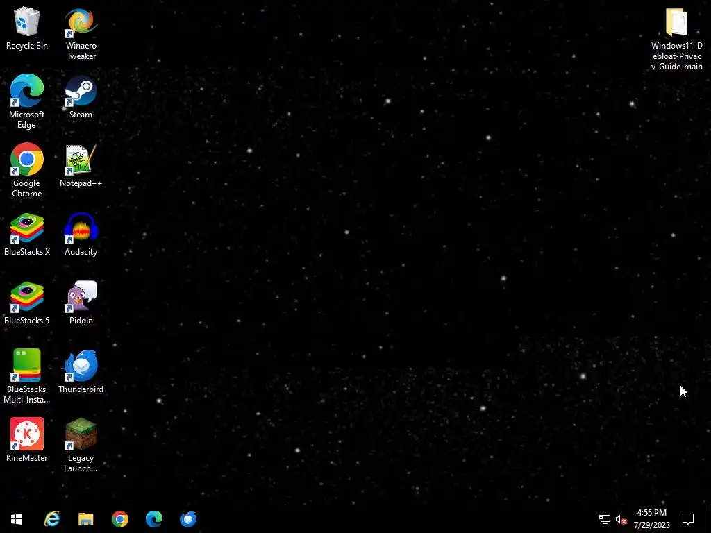Select the KineMaster desktop shortcut
Image resolution: width=711 pixels, height=533 pixels.
click(27, 440)
